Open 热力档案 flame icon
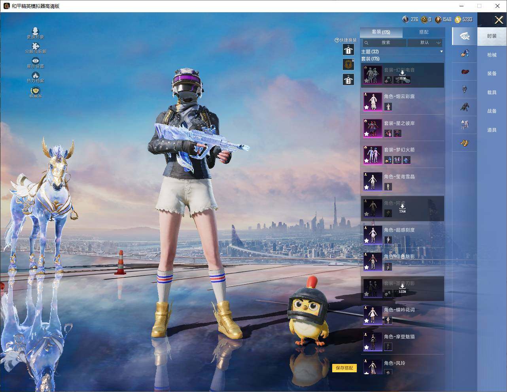507x392 pixels. (x=36, y=75)
